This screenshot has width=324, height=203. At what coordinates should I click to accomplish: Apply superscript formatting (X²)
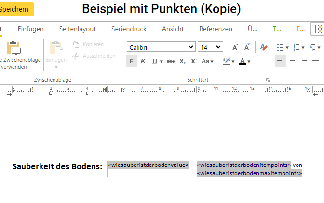194,61
